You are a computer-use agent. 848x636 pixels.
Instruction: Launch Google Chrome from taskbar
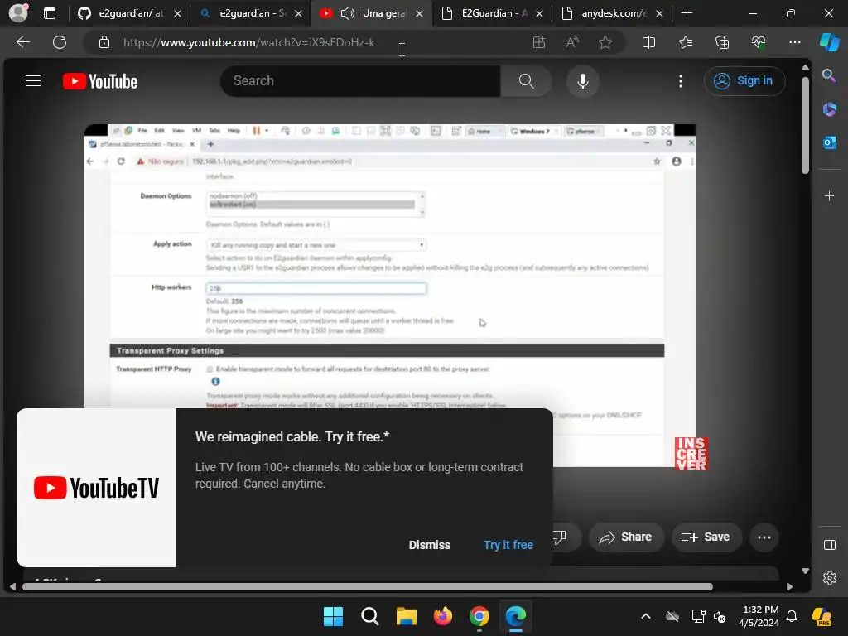coord(479,616)
